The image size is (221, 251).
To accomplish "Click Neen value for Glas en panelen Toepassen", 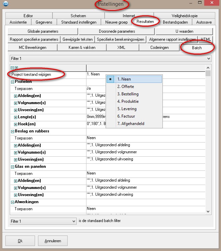I will 91,173.
